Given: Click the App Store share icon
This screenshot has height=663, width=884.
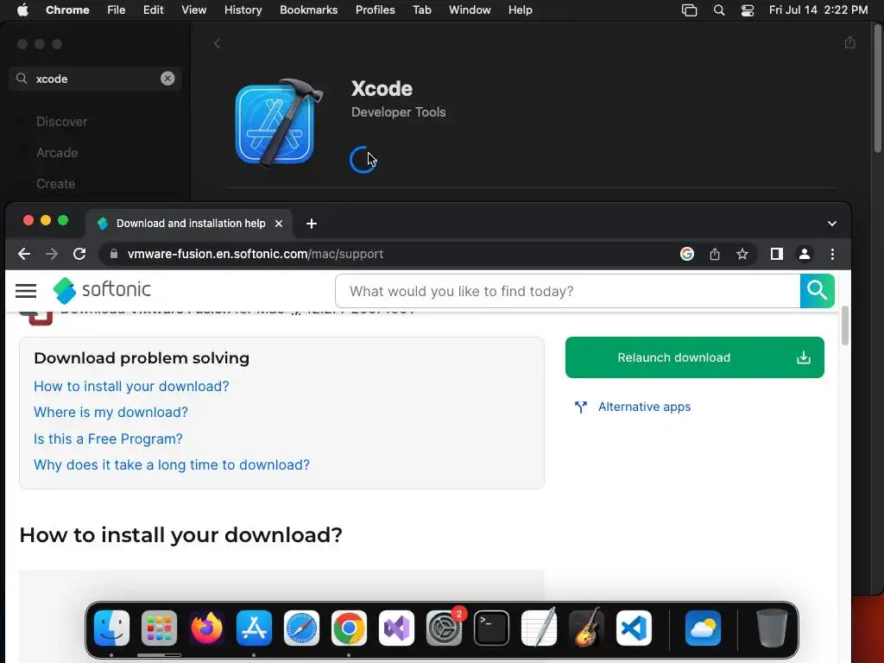Looking at the screenshot, I should coord(850,43).
